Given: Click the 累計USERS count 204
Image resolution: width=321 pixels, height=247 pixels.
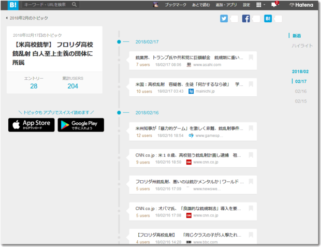Looking at the screenshot, I should [72, 86].
